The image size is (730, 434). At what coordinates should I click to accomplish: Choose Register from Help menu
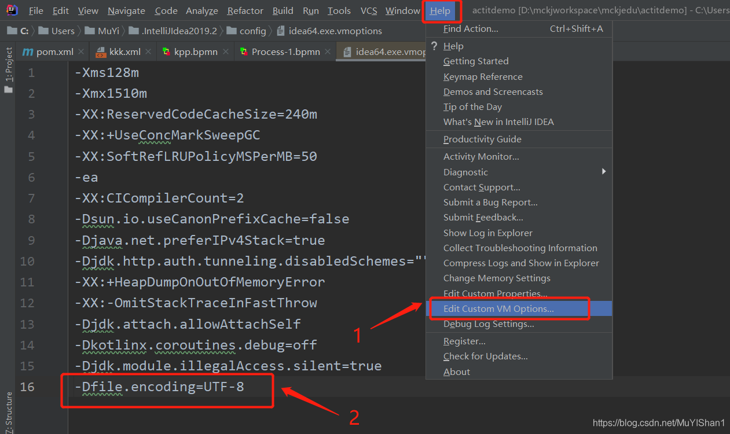tap(519, 341)
